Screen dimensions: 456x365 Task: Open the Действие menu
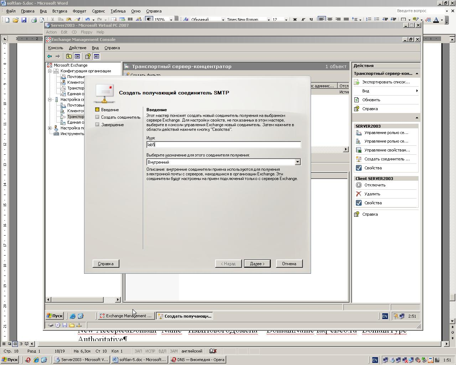click(78, 48)
